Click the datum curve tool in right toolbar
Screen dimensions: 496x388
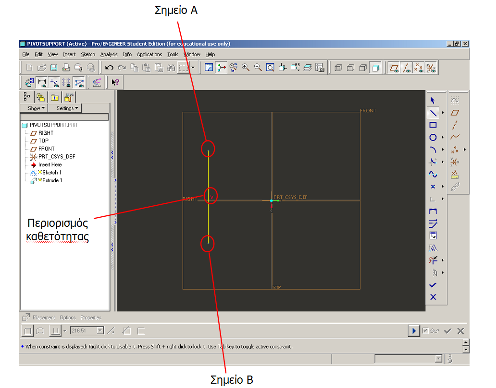(455, 137)
